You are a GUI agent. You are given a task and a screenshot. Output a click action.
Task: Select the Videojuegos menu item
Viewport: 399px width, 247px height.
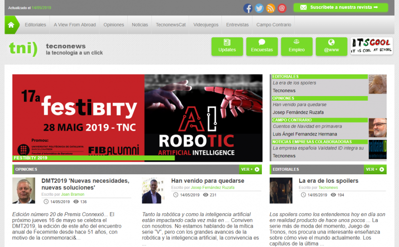coord(206,24)
